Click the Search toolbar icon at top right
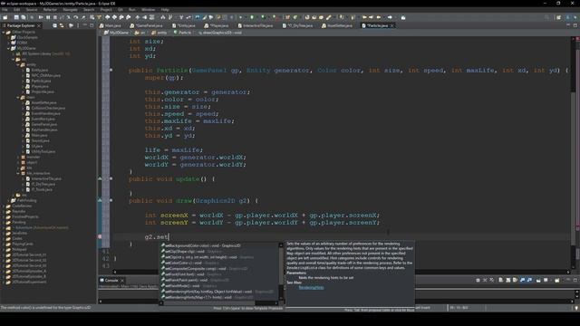The width and height of the screenshot is (580, 326). (546, 17)
